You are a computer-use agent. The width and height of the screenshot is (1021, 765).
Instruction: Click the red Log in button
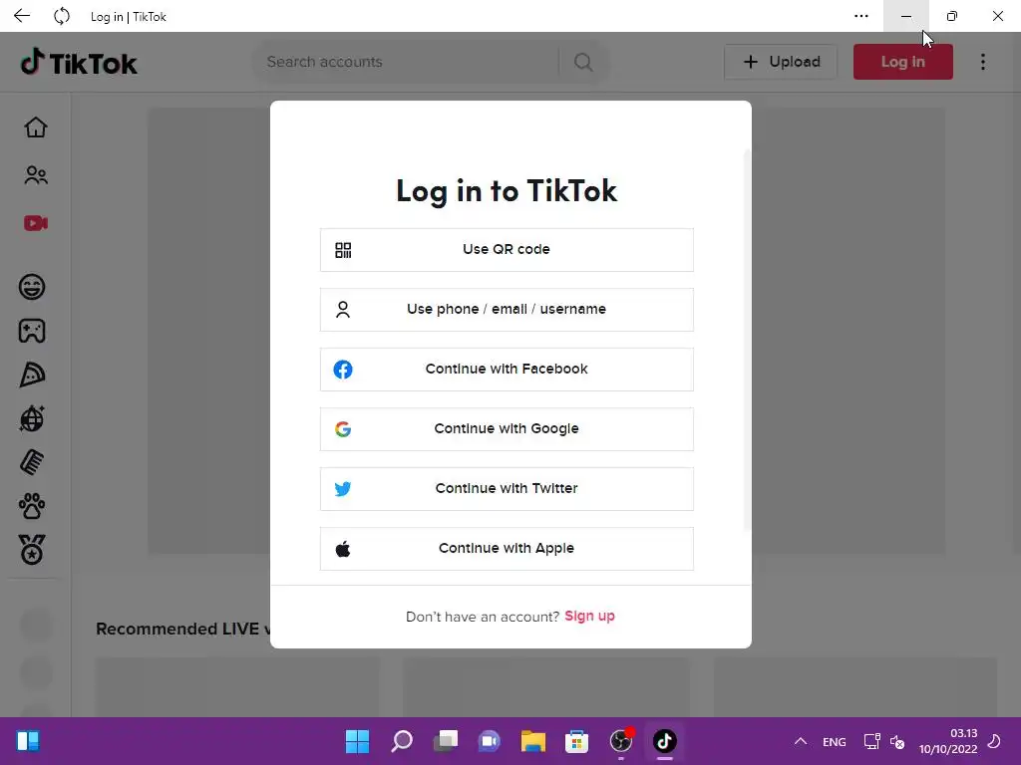pyautogui.click(x=903, y=62)
